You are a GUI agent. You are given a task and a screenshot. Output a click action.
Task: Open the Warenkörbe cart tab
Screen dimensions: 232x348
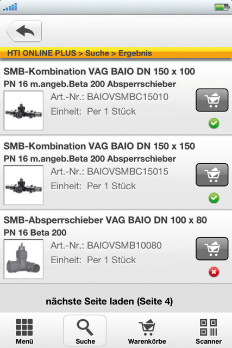[x=147, y=331]
